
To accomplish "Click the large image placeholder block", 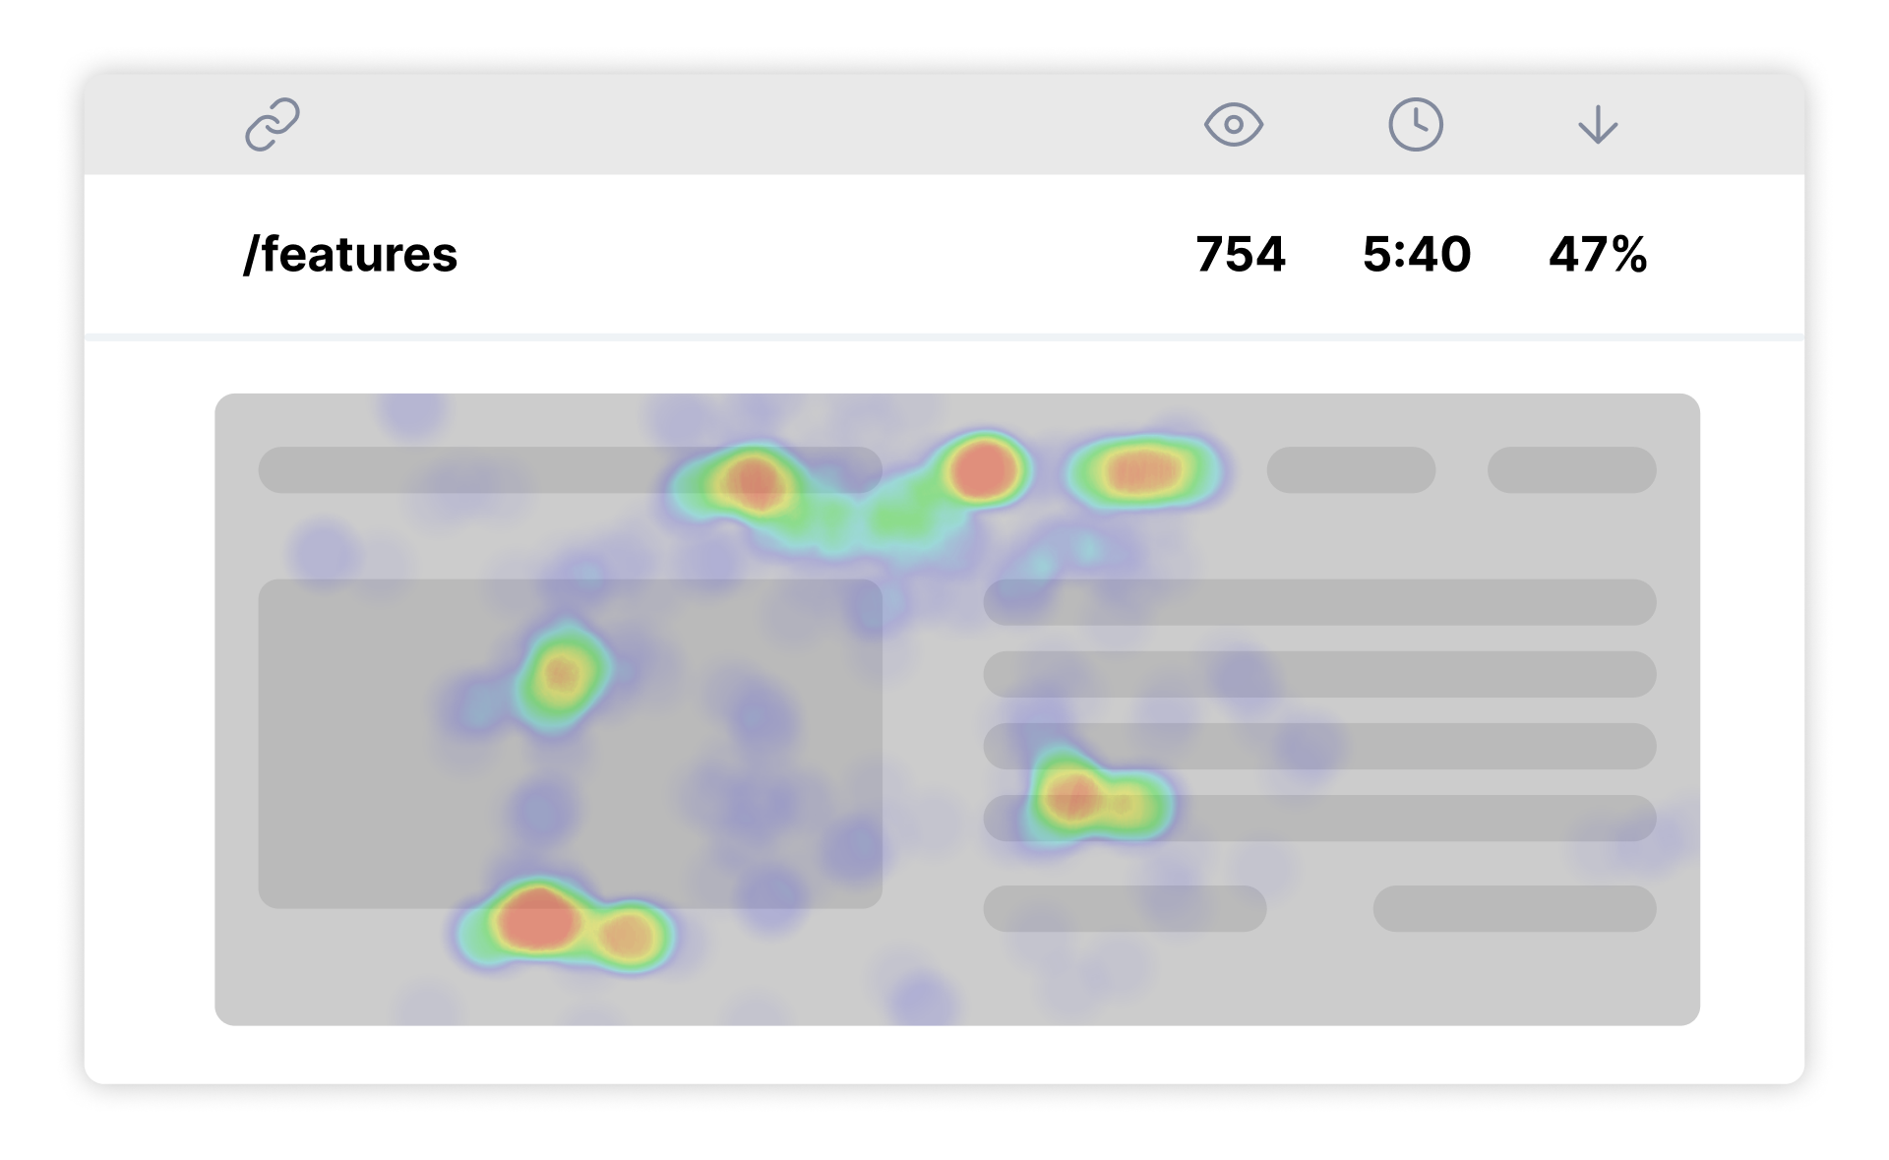I will (571, 744).
